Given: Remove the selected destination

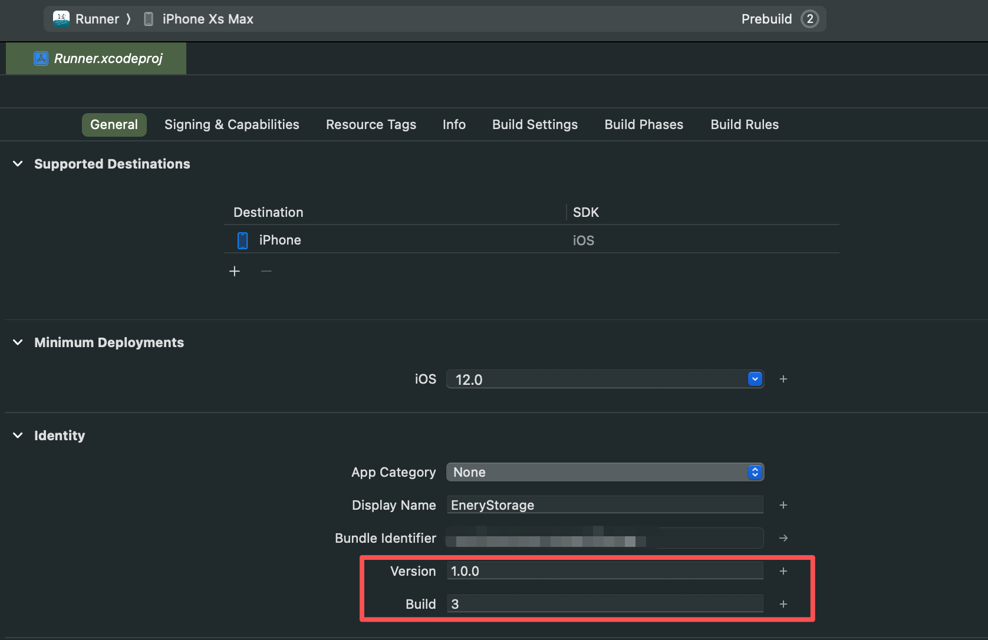Looking at the screenshot, I should pyautogui.click(x=266, y=271).
